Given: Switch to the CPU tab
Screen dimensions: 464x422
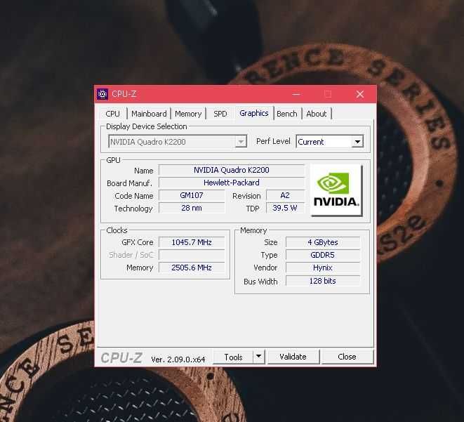Looking at the screenshot, I should (x=113, y=114).
